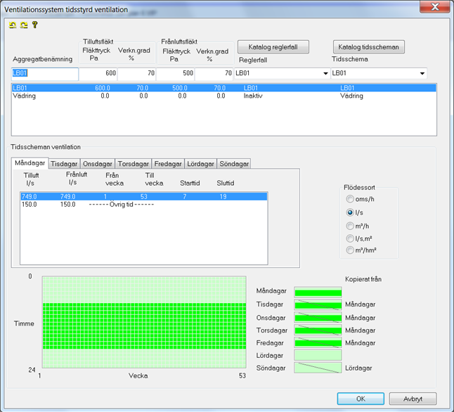
Task: Click the undo arrow icon
Action: click(13, 25)
